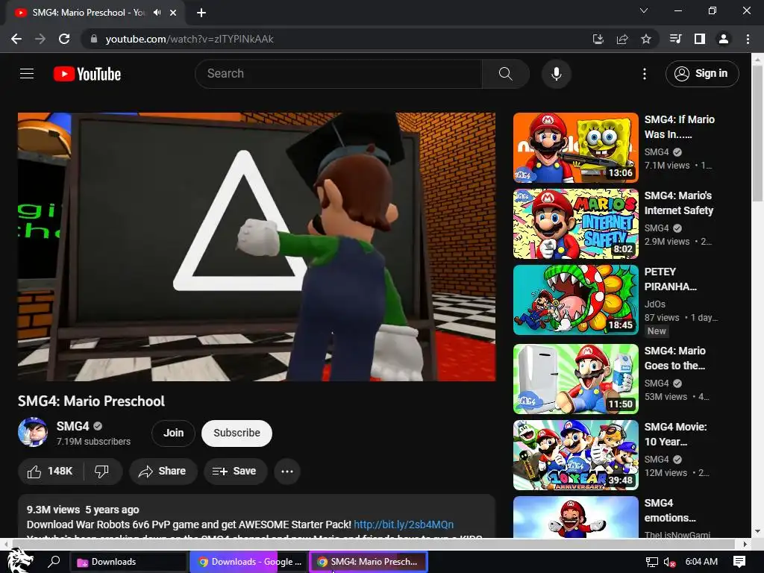Click the network tray icon

click(x=651, y=562)
